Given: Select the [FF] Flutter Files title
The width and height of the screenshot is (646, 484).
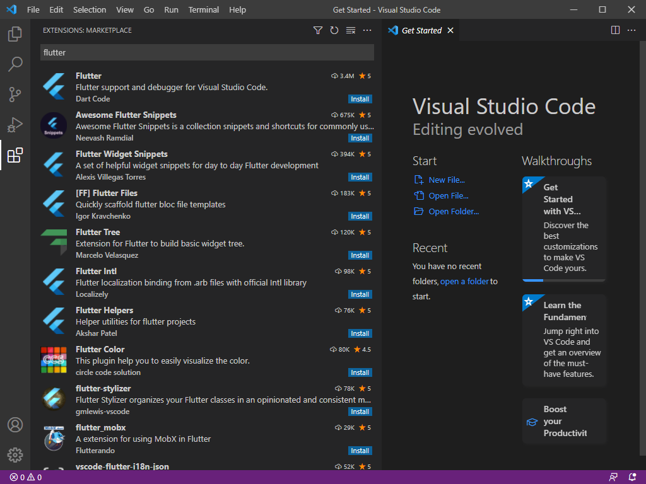Looking at the screenshot, I should (x=106, y=193).
